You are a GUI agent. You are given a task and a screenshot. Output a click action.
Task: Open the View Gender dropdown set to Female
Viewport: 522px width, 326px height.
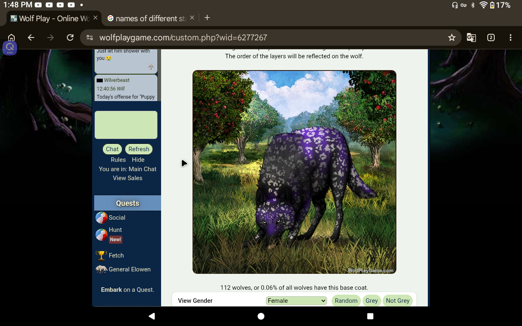[296, 301]
